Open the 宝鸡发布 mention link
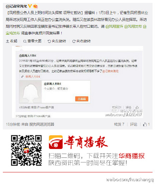This screenshot has width=155, height=184. pos(13,33)
